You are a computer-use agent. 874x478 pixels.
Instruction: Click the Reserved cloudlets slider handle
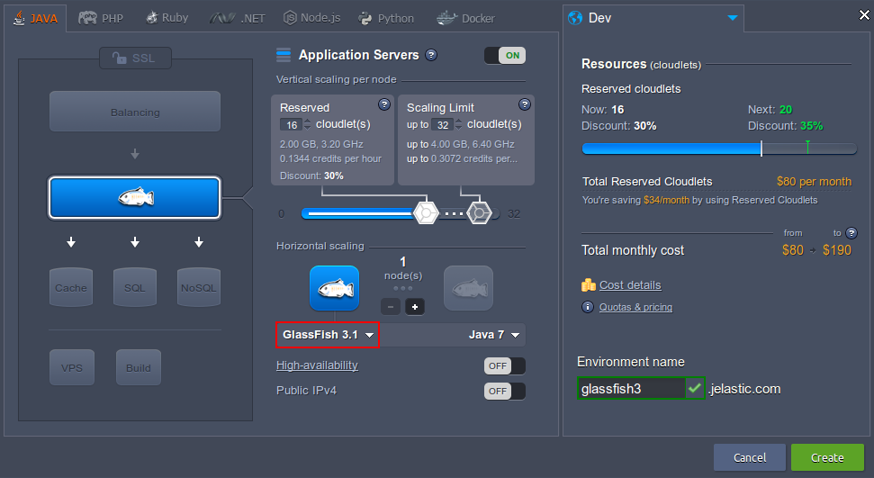427,213
